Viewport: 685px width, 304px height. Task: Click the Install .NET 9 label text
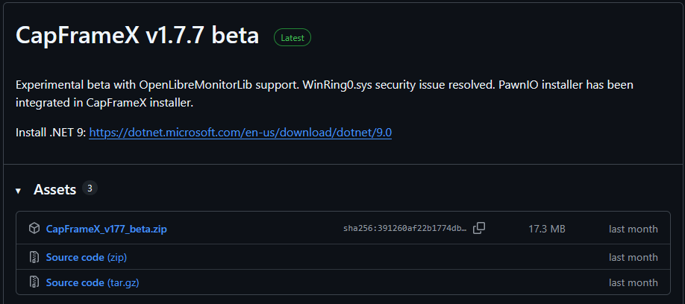50,133
